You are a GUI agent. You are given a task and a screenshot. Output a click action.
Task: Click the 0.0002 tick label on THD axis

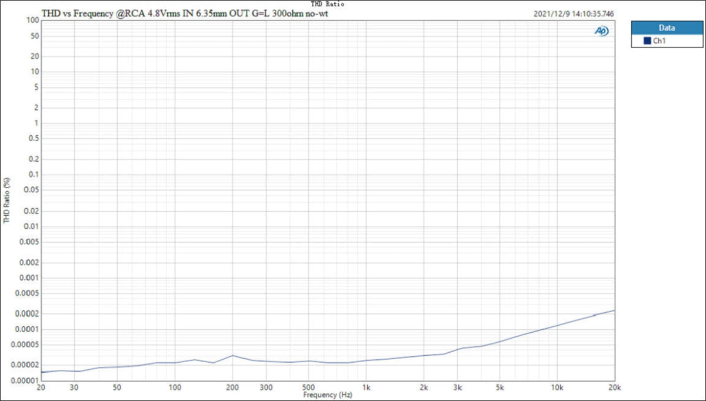pyautogui.click(x=26, y=314)
